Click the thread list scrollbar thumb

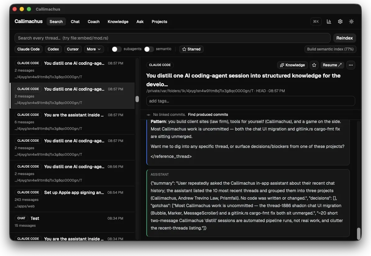[x=137, y=99]
